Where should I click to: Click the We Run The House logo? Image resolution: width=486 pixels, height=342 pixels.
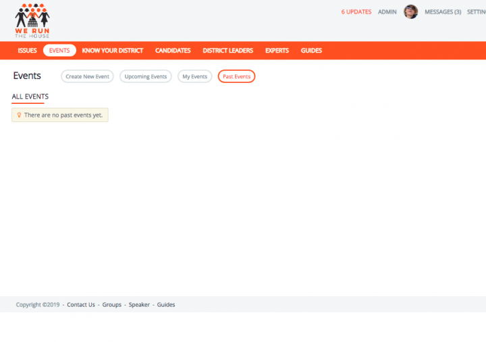(x=32, y=21)
